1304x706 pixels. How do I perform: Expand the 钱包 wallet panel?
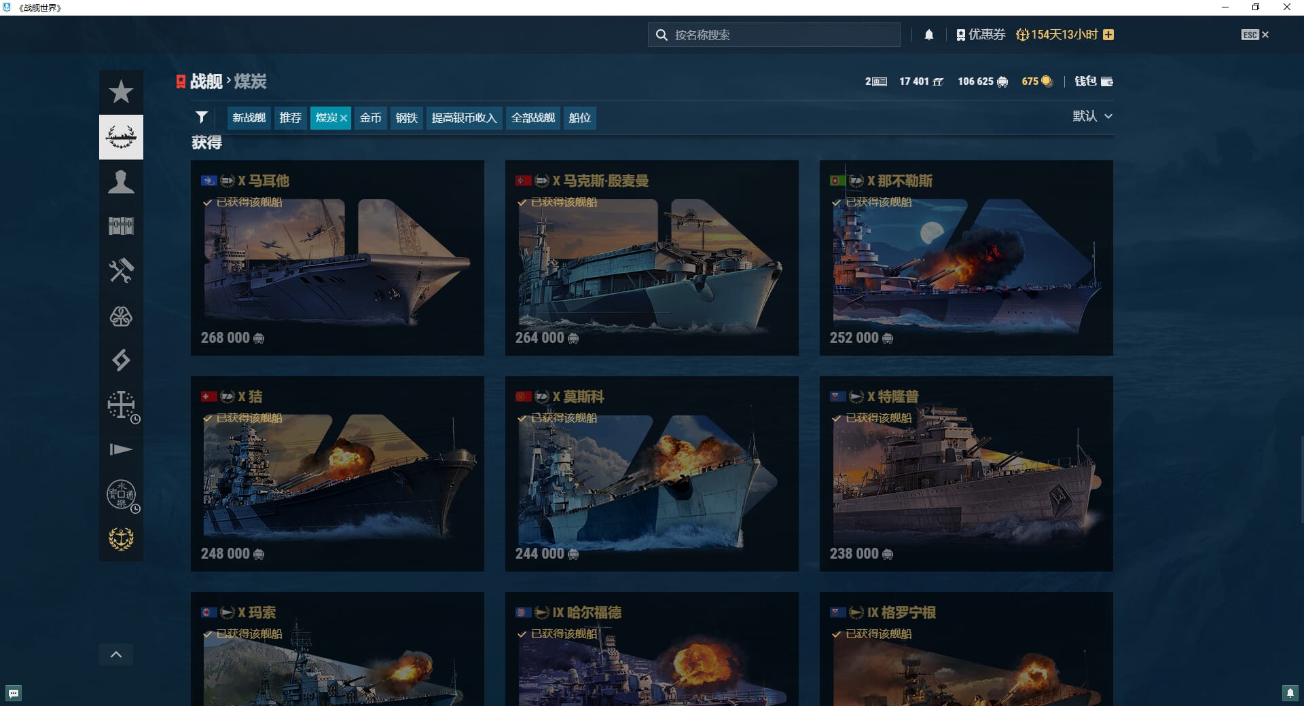[1093, 81]
